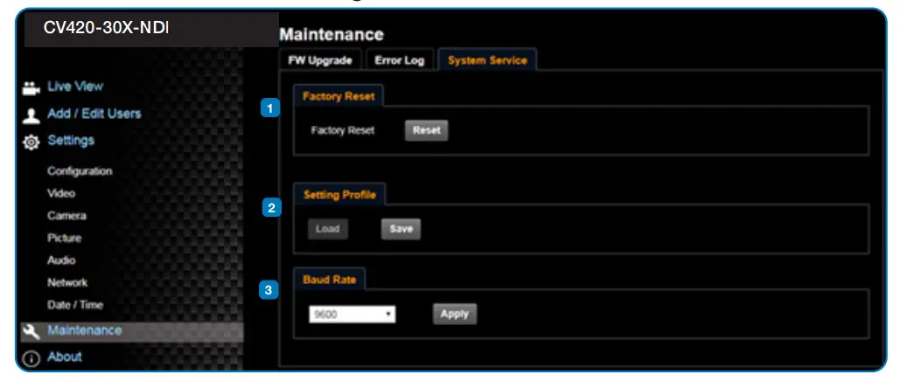
Task: Switch to the Error Log tab
Action: 400,60
